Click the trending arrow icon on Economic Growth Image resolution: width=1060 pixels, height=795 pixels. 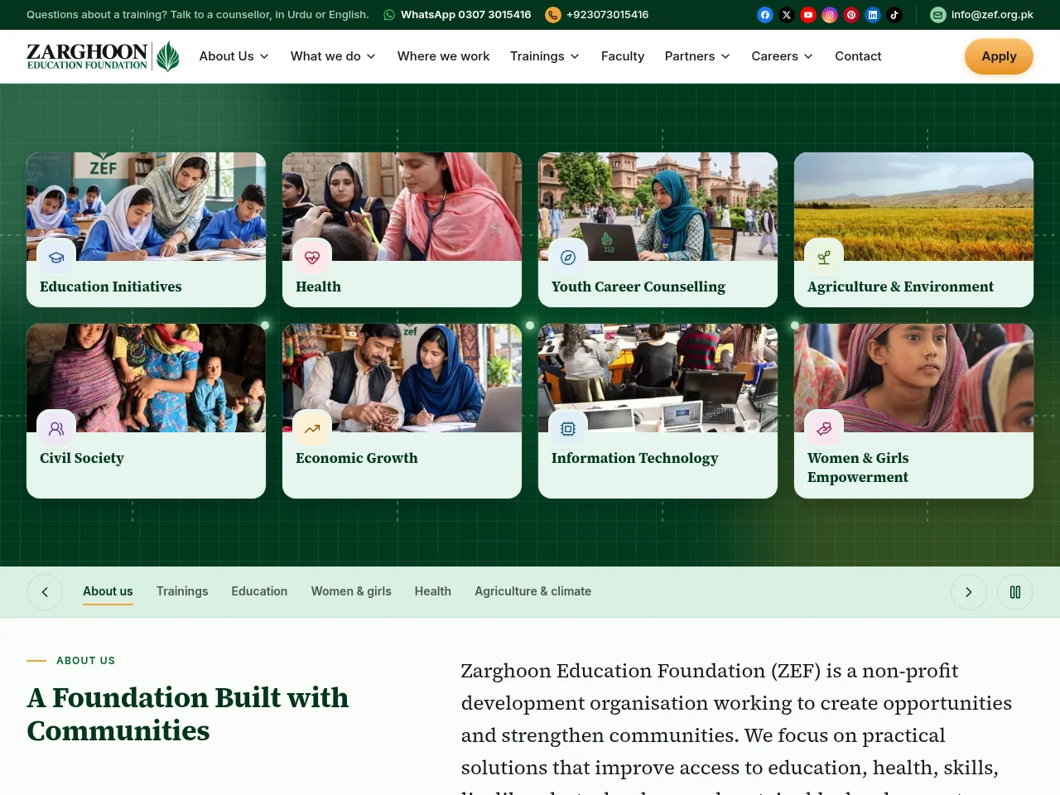point(312,429)
